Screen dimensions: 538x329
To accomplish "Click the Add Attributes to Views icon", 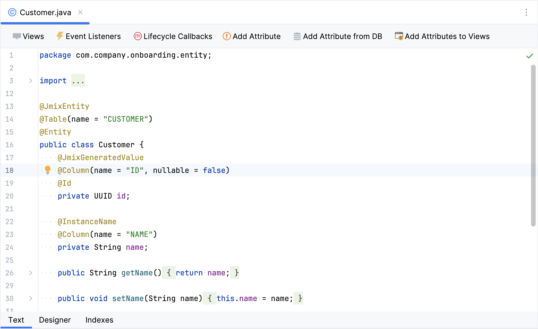I will click(399, 36).
